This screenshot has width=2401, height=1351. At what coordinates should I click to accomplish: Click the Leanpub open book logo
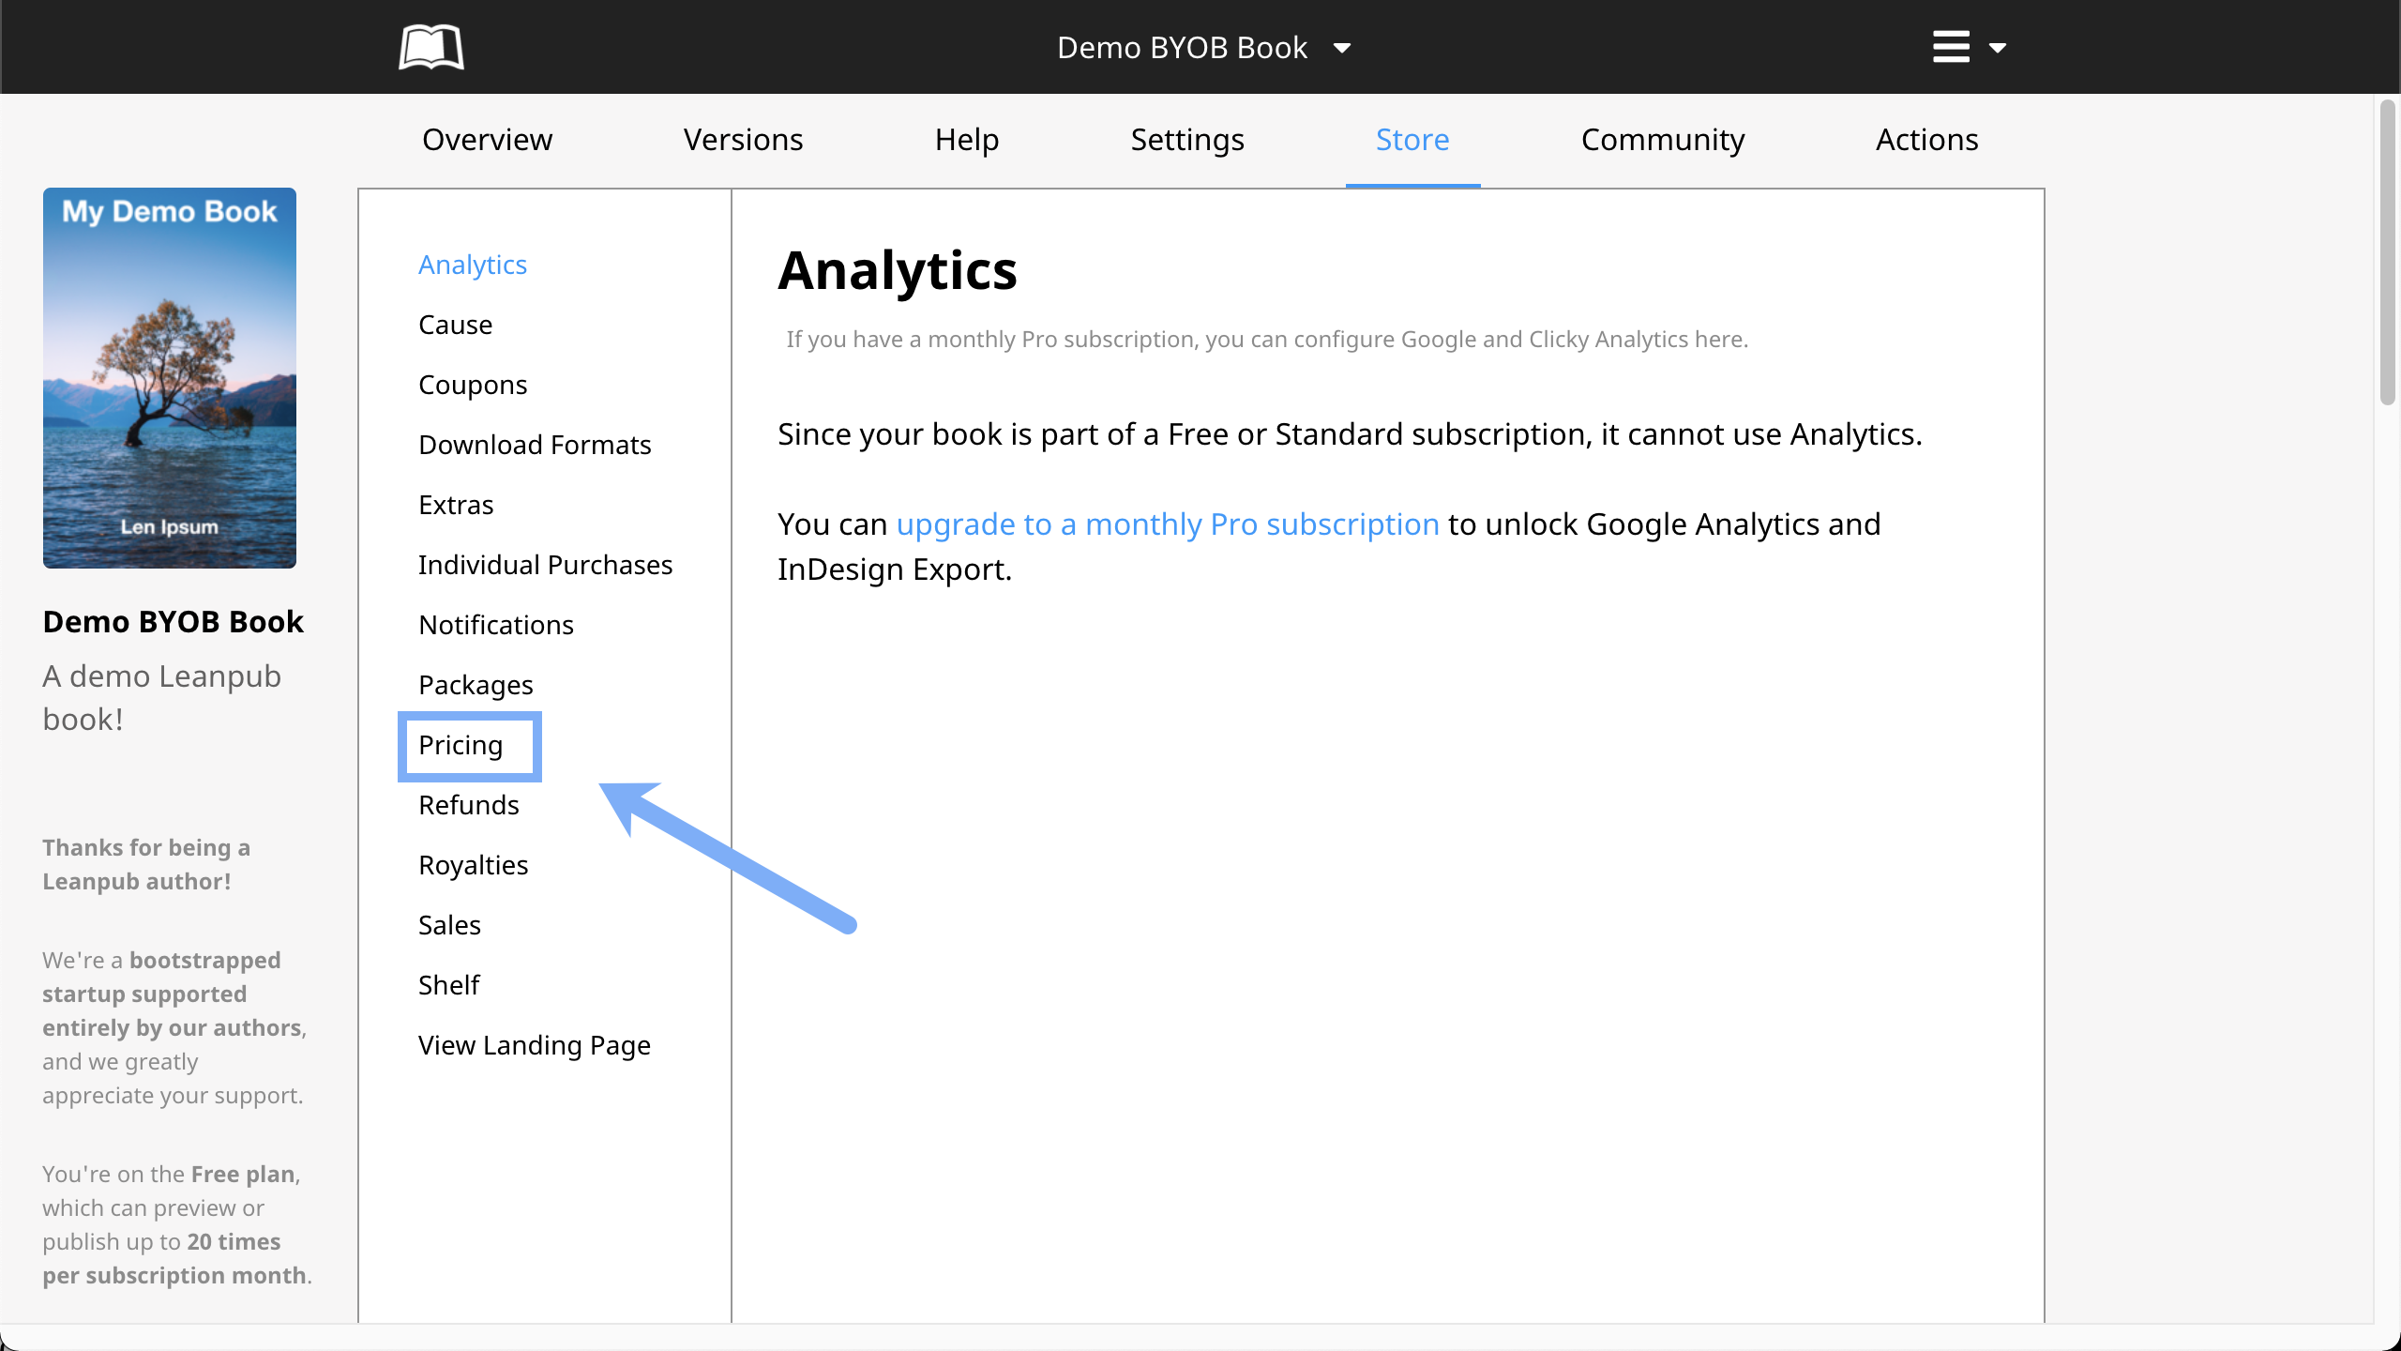(x=430, y=47)
